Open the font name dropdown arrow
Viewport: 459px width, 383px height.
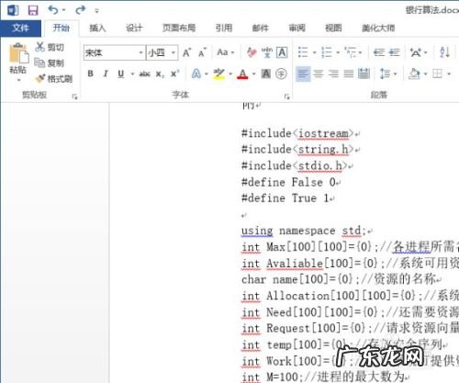pos(140,53)
